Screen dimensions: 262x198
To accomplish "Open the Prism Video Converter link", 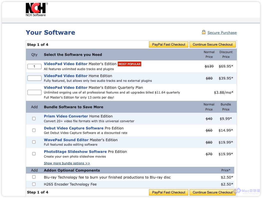I will click(x=66, y=116).
